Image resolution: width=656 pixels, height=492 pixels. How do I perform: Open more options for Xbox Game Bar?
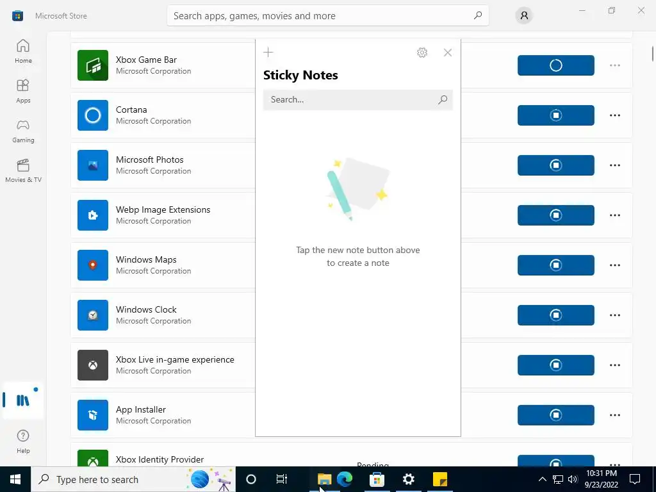pyautogui.click(x=614, y=65)
